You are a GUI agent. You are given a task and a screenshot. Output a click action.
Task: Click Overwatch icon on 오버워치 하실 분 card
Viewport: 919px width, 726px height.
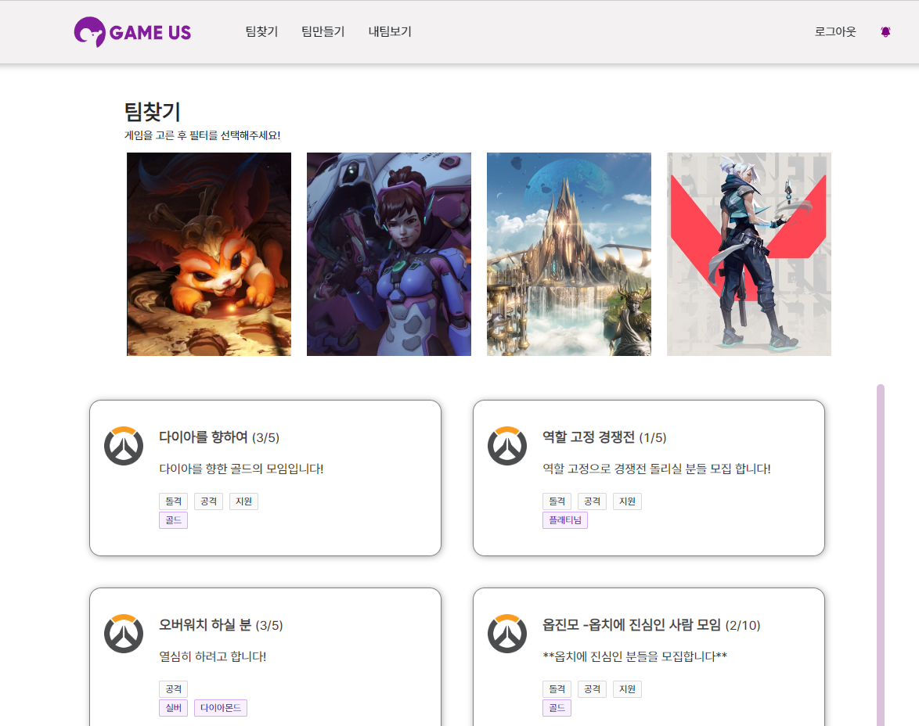tap(124, 634)
